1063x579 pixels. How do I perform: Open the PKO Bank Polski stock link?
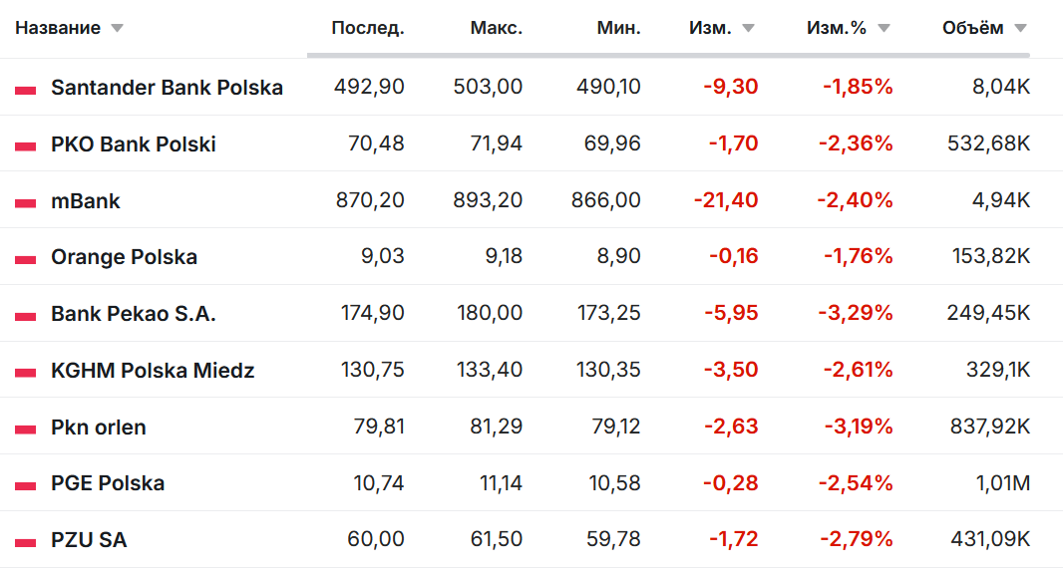[x=134, y=145]
